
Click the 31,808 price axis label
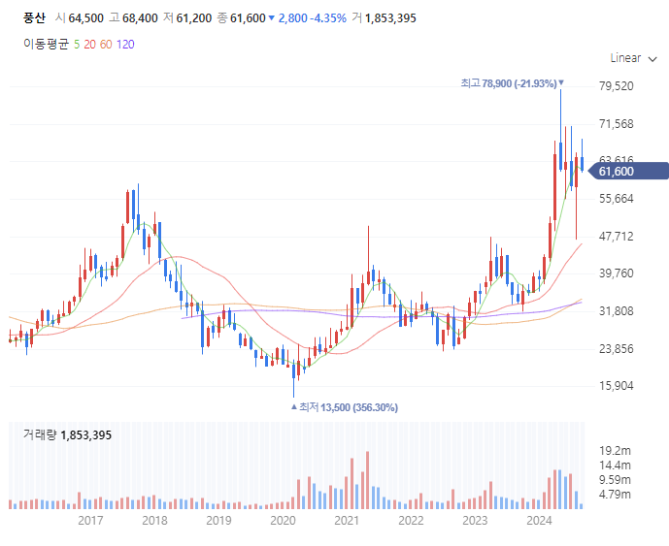pyautogui.click(x=617, y=311)
